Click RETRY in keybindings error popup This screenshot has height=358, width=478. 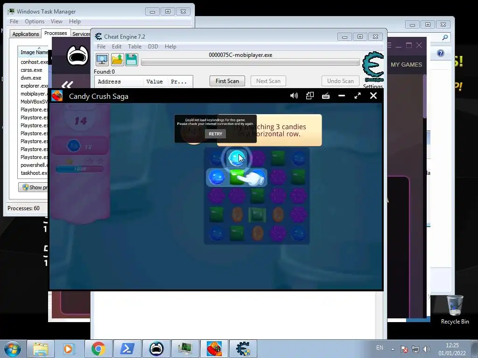click(215, 134)
